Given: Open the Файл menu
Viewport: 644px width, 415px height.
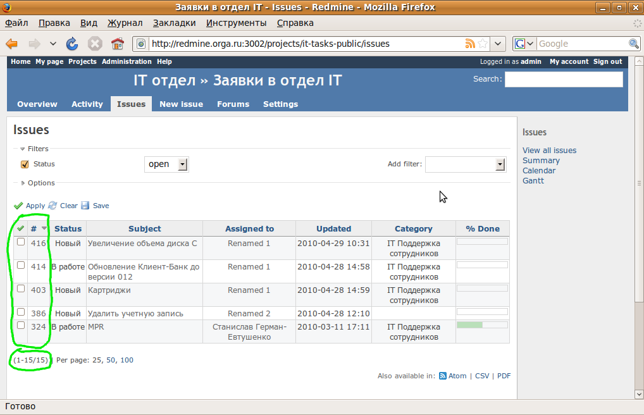Looking at the screenshot, I should coord(16,23).
